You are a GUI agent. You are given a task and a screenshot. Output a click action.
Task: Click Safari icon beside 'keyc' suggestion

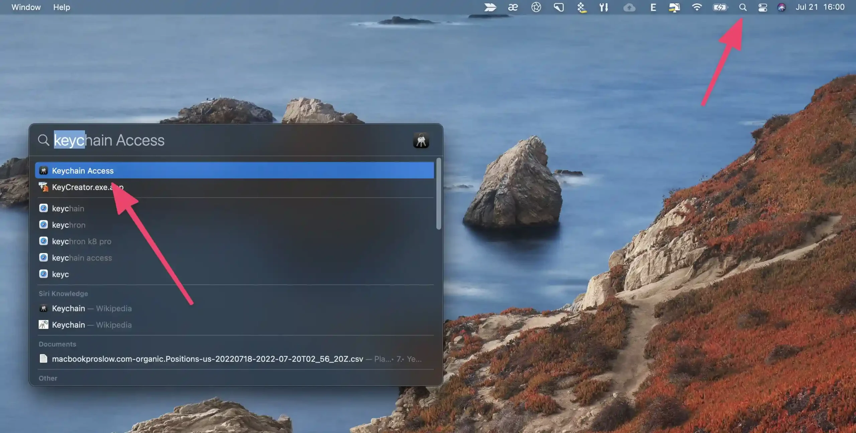pyautogui.click(x=43, y=274)
